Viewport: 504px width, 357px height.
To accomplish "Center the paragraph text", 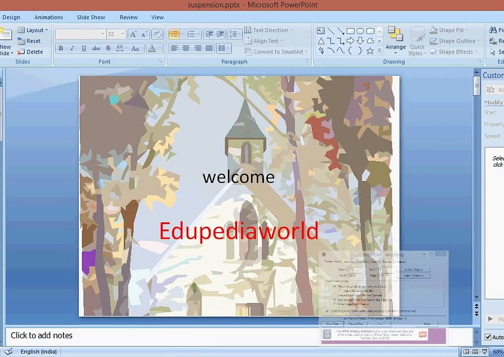I will (x=186, y=48).
